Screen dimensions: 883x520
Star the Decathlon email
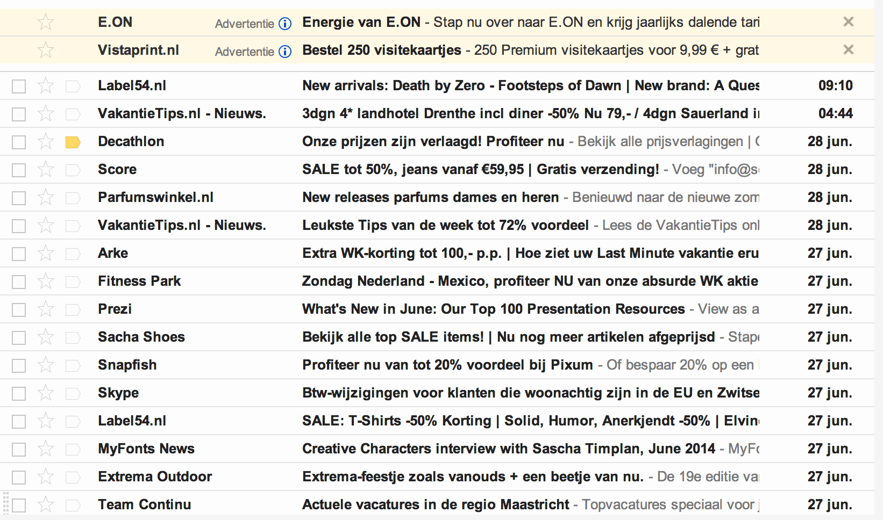[46, 141]
